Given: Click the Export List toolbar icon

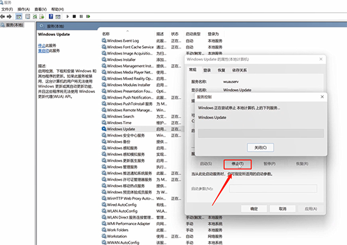Looking at the screenshot, I should [42, 16].
